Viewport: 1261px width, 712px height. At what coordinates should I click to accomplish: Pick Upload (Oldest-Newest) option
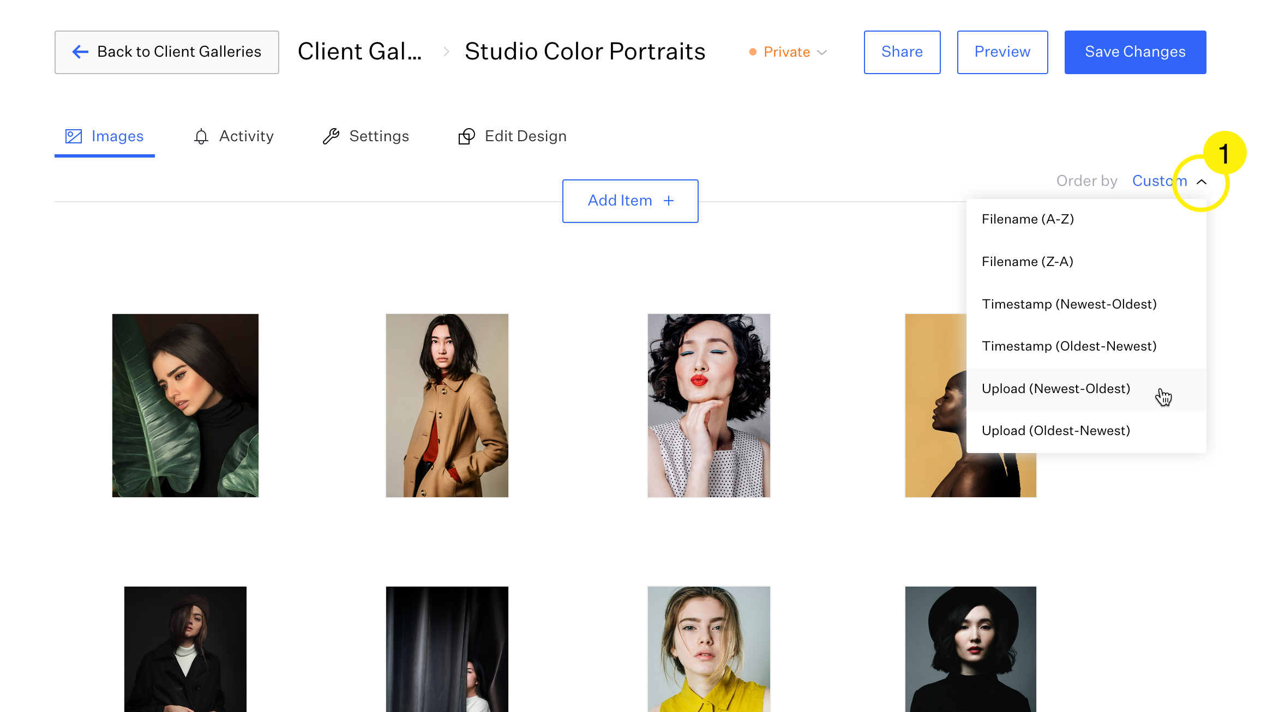pos(1055,431)
